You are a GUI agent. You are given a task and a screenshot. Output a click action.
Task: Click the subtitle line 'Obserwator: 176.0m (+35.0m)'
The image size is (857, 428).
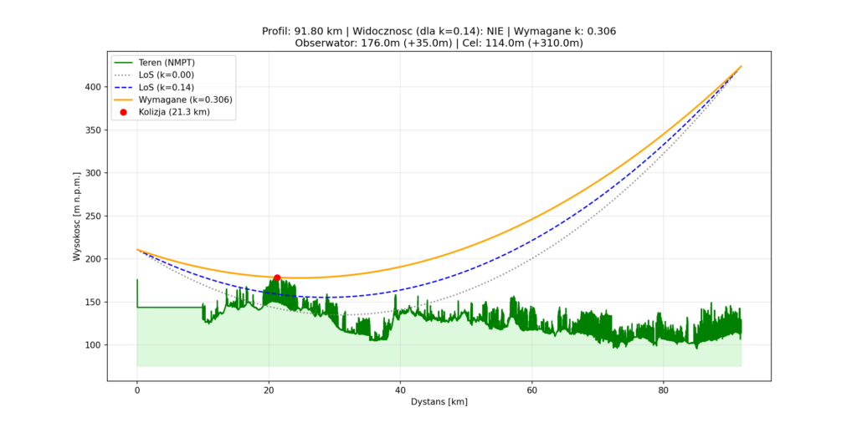pyautogui.click(x=439, y=43)
